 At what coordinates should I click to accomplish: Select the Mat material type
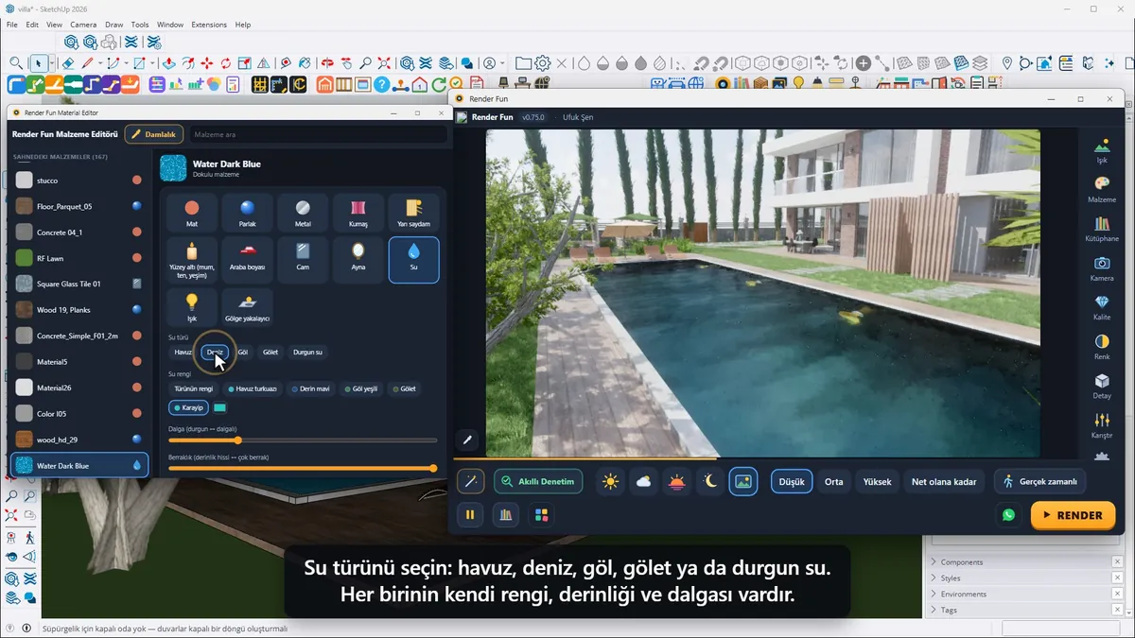pos(192,213)
